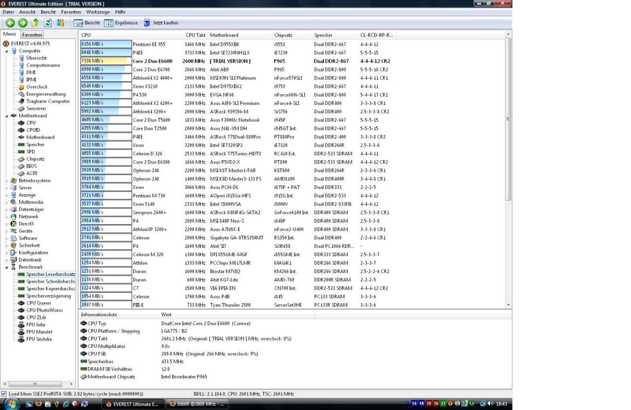This screenshot has height=410, width=631.
Task: Sort by the Motherboard column header
Action: pos(240,35)
